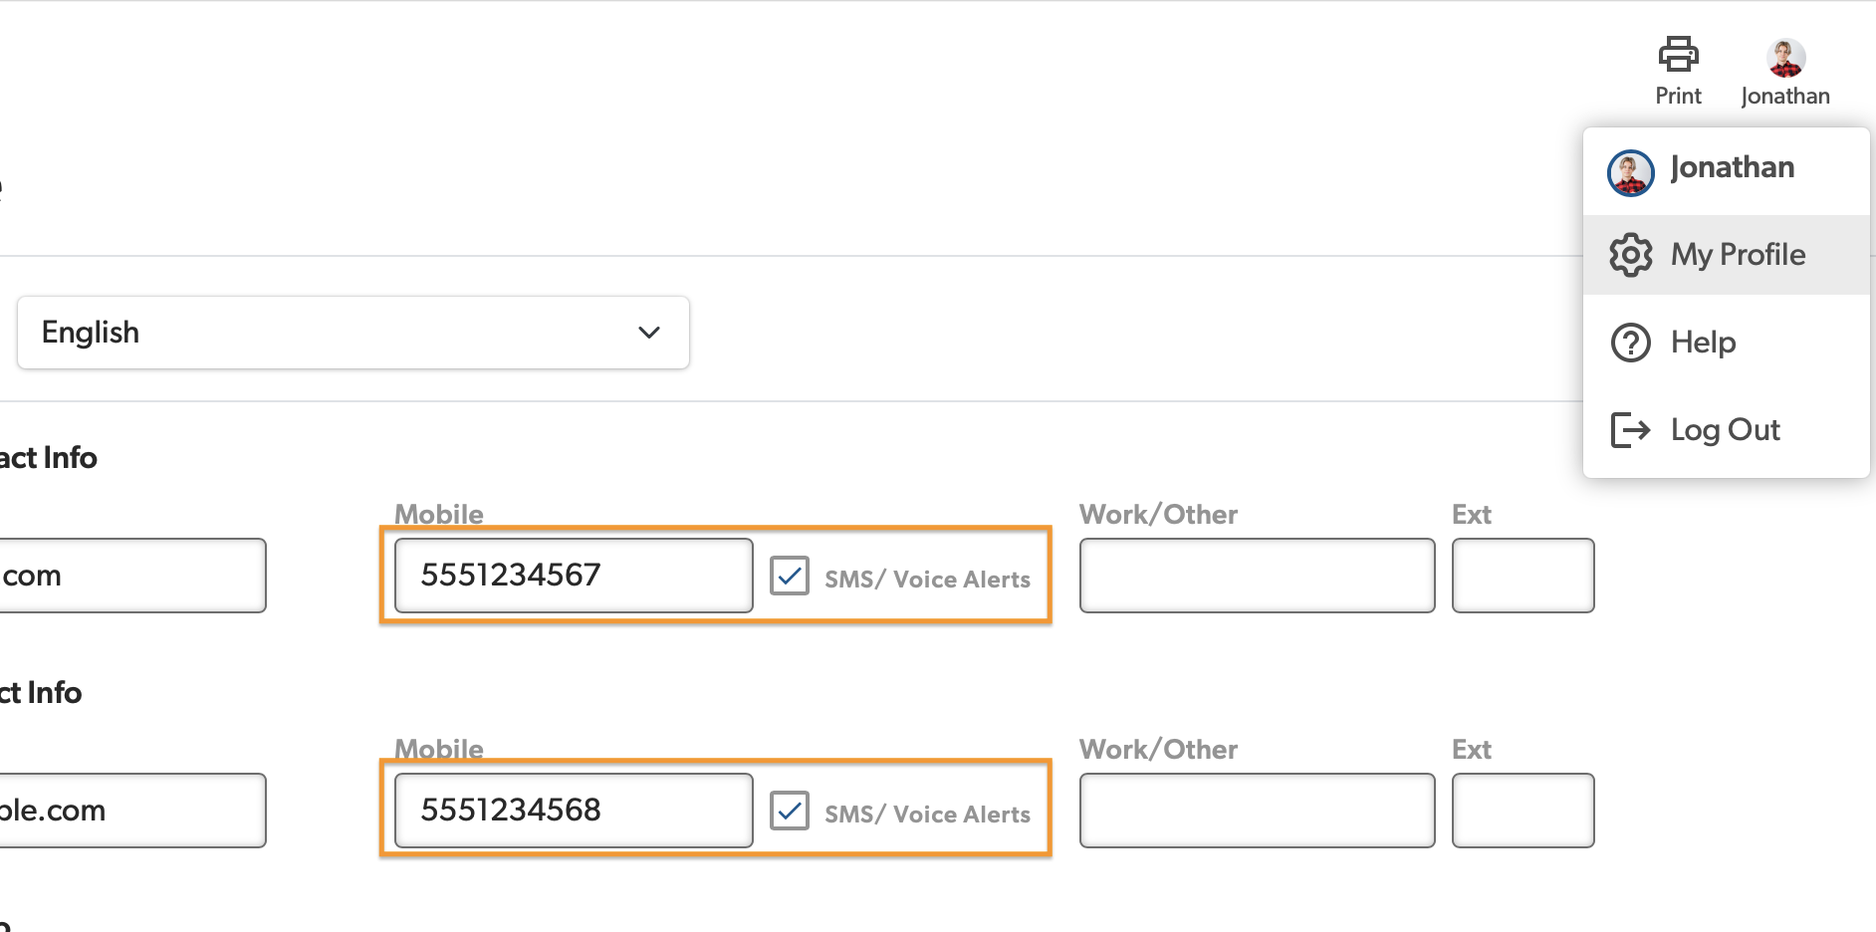Click the language dropdown chevron arrow
This screenshot has height=932, width=1876.
[x=649, y=333]
